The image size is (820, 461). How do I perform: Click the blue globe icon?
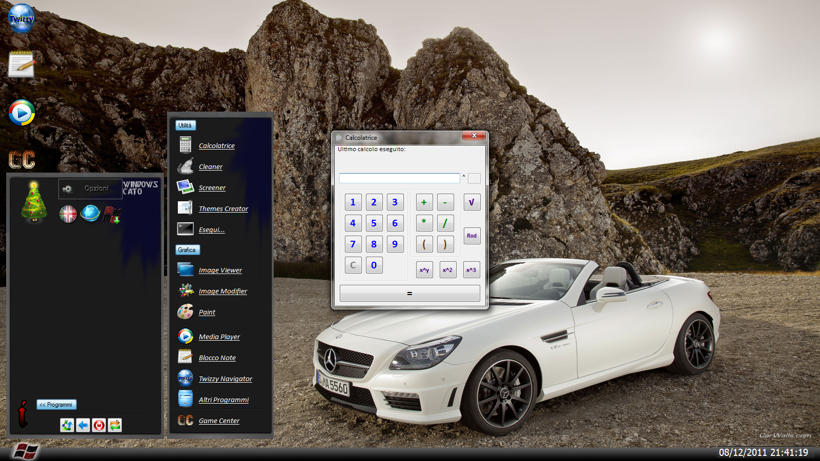90,213
